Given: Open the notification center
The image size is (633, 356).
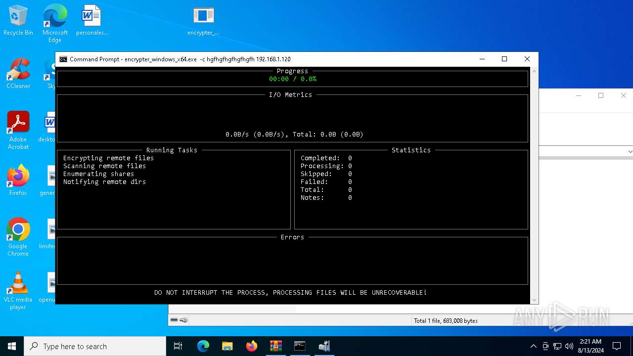Looking at the screenshot, I should tap(617, 346).
